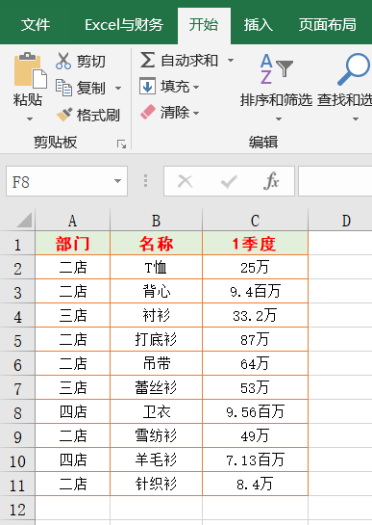Open the Clipboard group dialog launcher
Screen dimensions: 372x525
[x=122, y=144]
